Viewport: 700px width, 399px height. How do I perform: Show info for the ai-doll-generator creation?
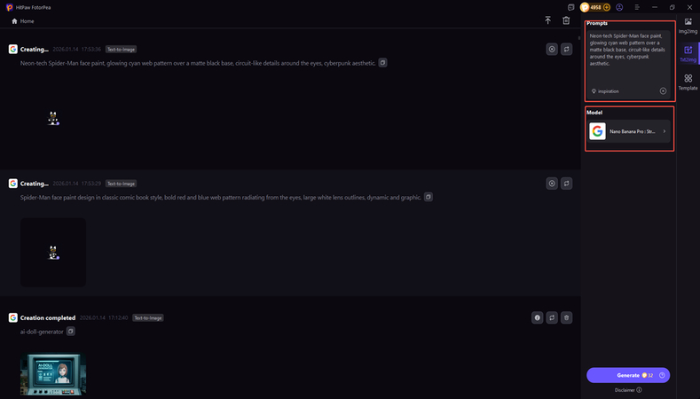point(537,317)
